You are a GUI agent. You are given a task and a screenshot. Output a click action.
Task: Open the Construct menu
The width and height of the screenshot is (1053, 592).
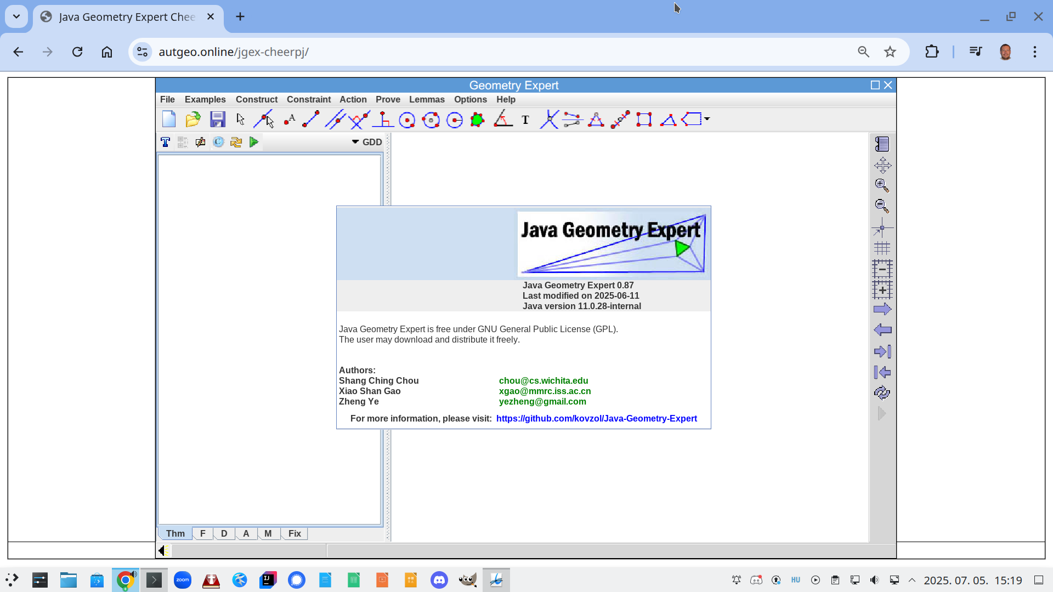tap(257, 99)
